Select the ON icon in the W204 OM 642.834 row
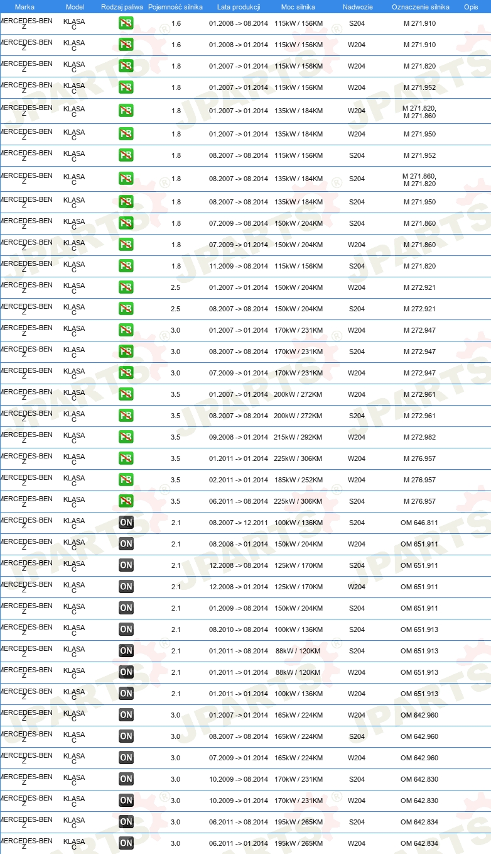 point(126,843)
